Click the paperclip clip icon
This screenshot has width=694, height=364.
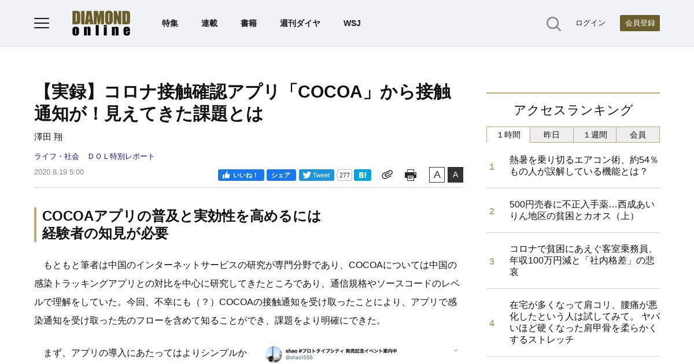[x=387, y=174]
